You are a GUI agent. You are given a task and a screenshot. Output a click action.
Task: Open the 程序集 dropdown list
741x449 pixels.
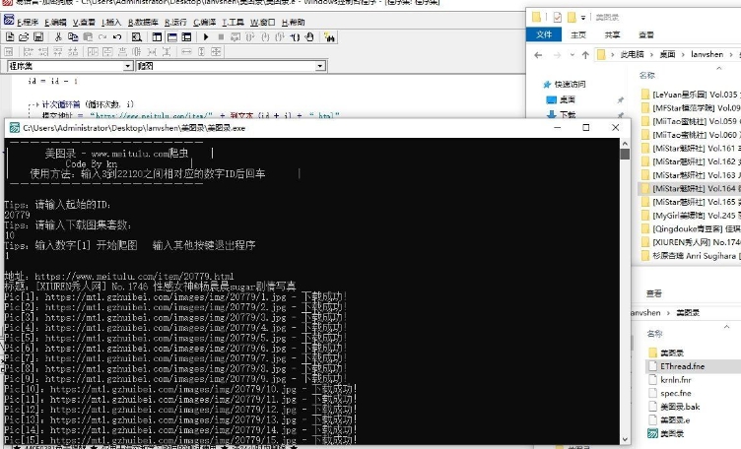(x=127, y=66)
